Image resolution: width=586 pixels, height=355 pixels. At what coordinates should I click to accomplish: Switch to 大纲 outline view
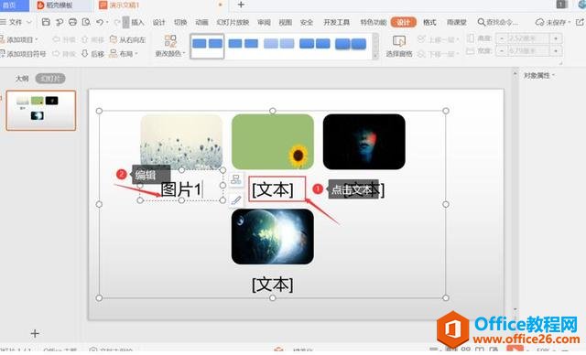(x=22, y=79)
